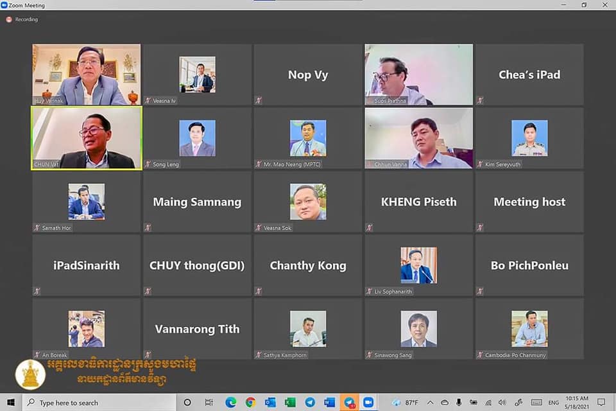616x411 pixels.
Task: Open Excel from the taskbar
Action: click(x=290, y=403)
